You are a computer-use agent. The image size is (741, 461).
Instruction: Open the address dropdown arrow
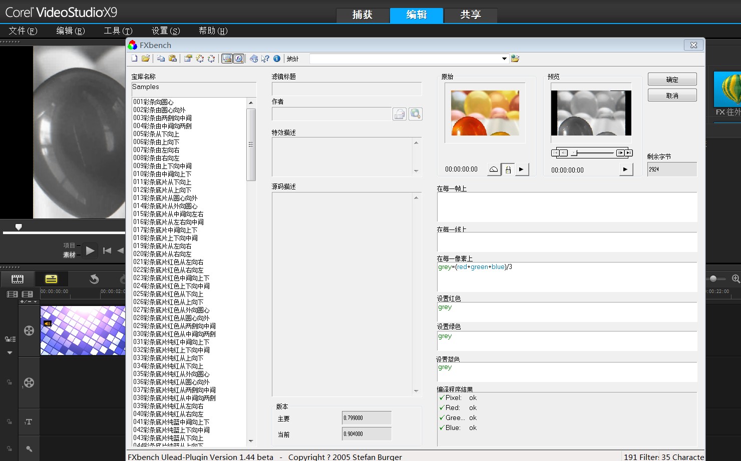click(504, 58)
